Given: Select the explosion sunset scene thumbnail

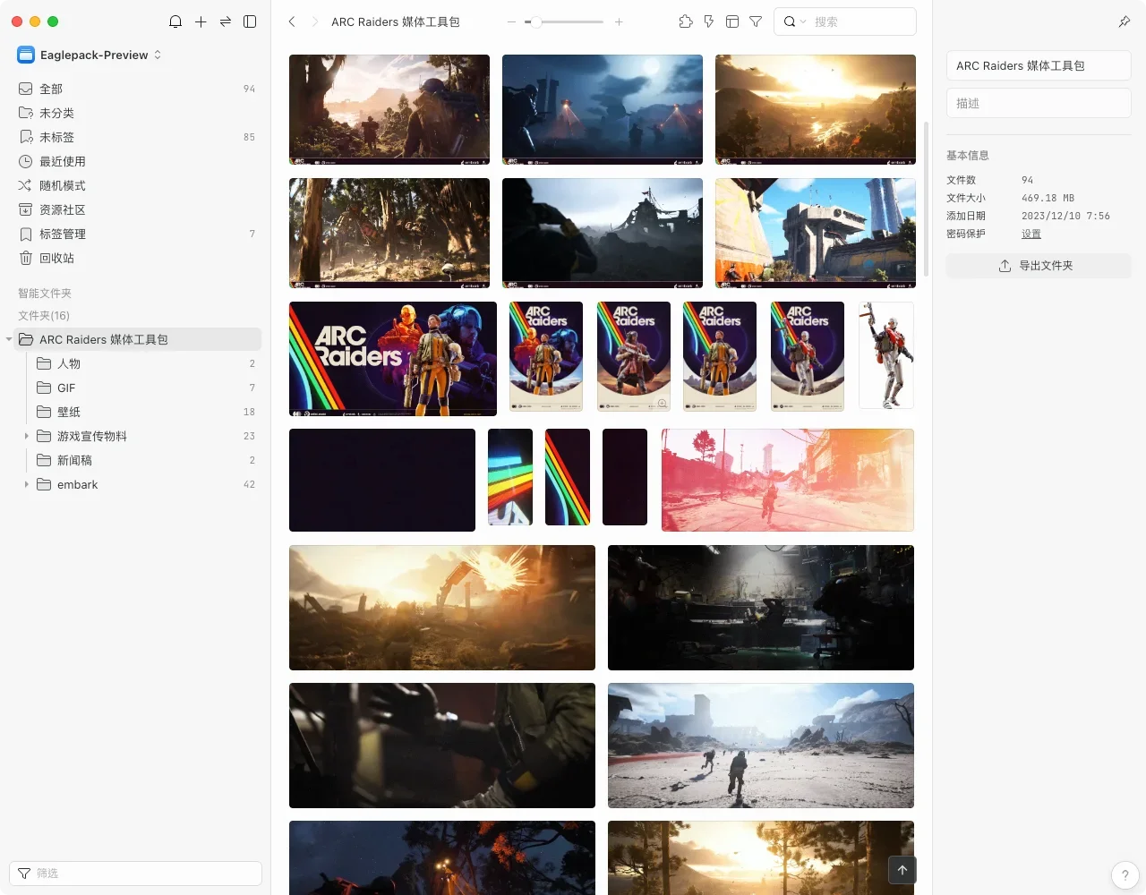Looking at the screenshot, I should tap(442, 608).
